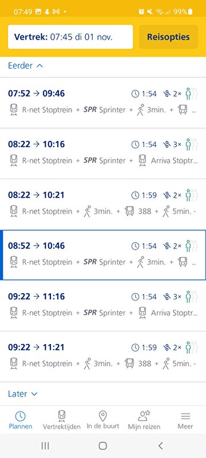Select the highlighted 08:52 → 10:46 journey

(x=103, y=255)
